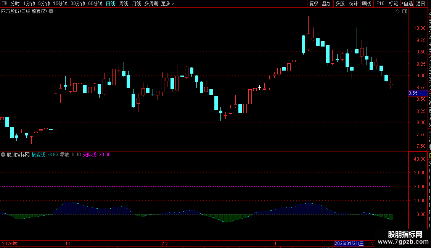Click 返回 to go back

(421, 3)
